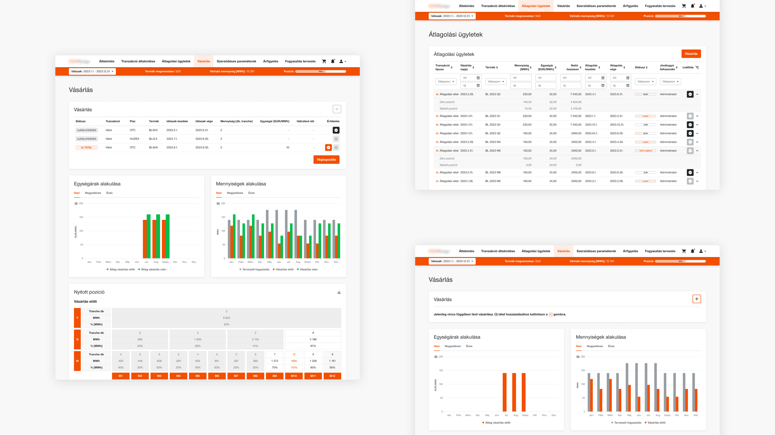Switch Mennyiségek chart to Éves in purchase-table window

coord(252,193)
